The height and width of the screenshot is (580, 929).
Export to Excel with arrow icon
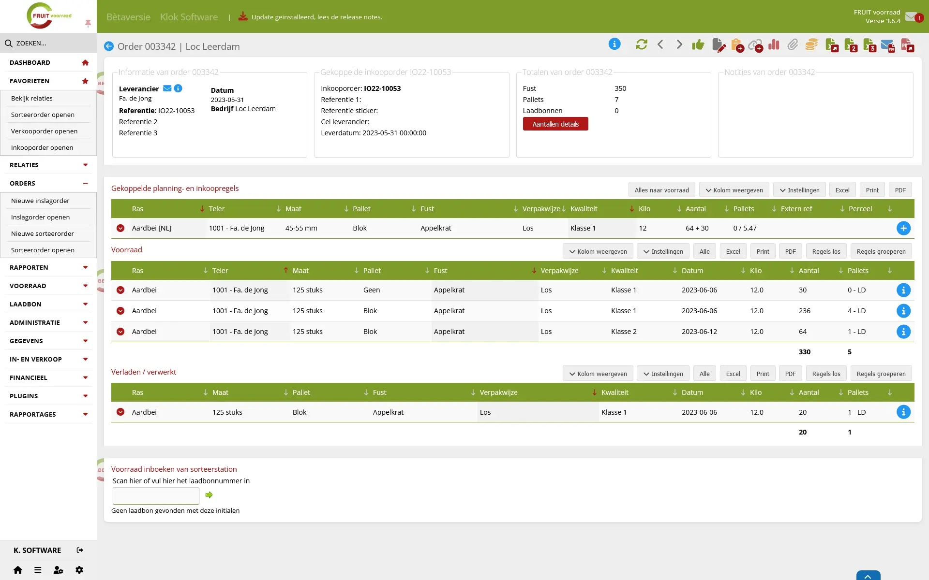pos(832,45)
